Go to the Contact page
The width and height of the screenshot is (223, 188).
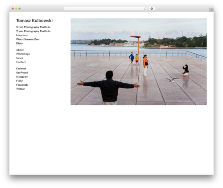tap(21, 62)
